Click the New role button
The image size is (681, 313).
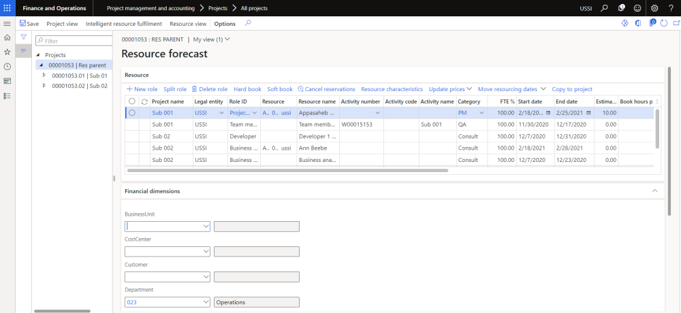[x=142, y=89]
